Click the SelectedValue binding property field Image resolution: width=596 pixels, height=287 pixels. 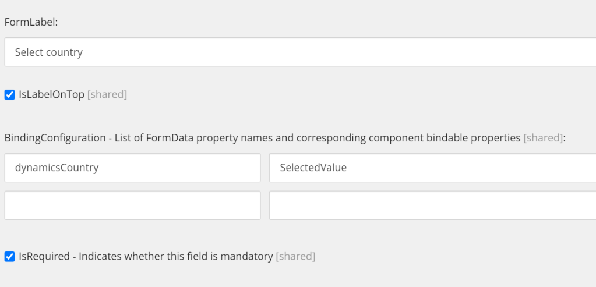432,168
